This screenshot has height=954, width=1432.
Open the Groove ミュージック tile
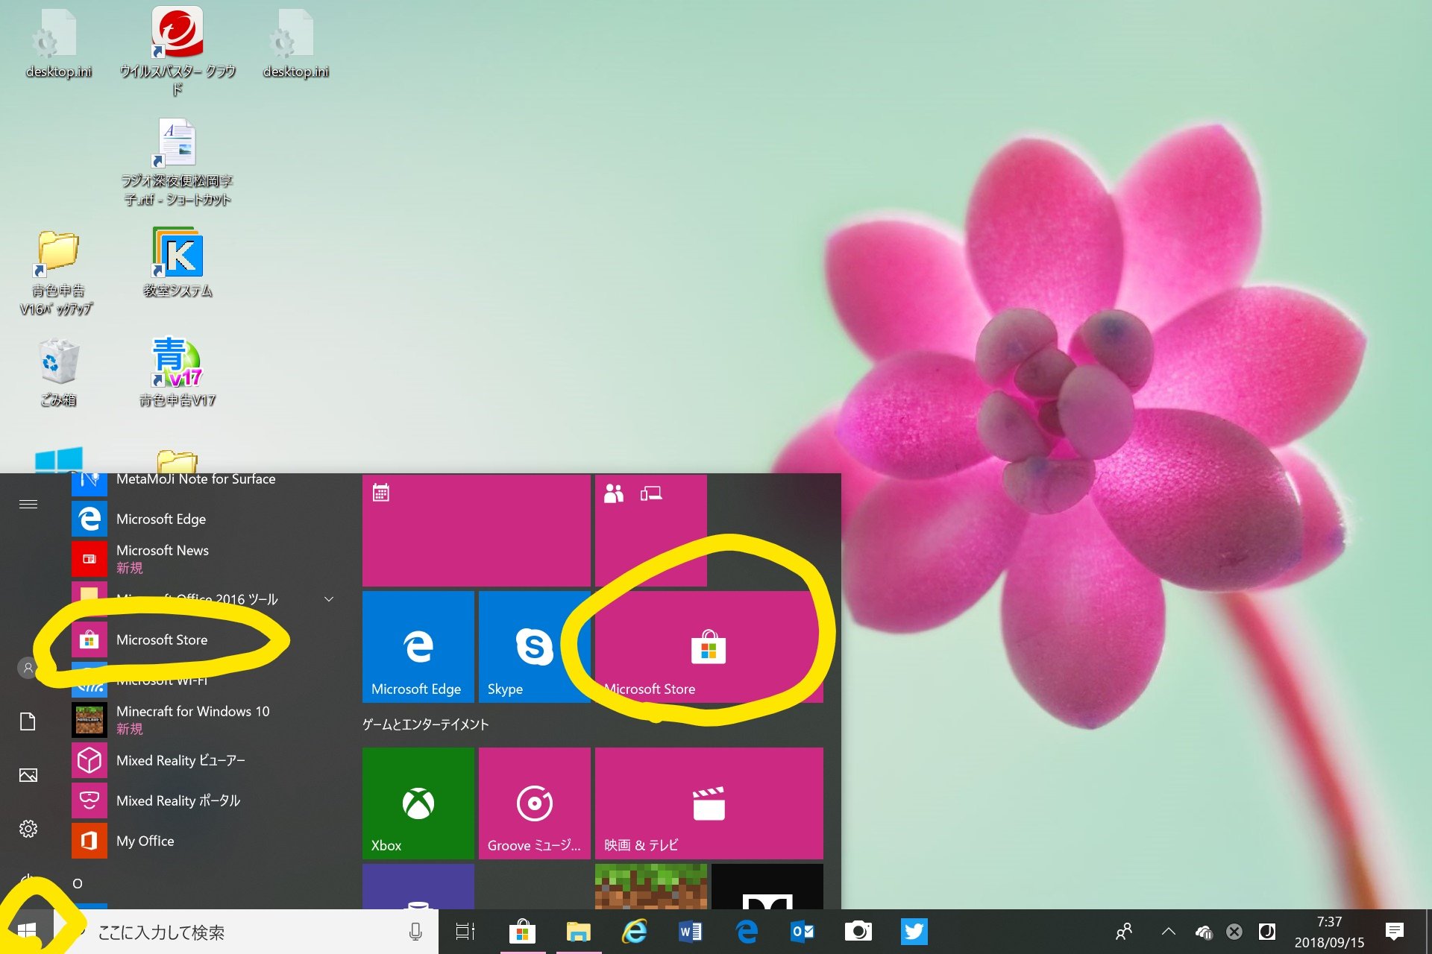534,803
